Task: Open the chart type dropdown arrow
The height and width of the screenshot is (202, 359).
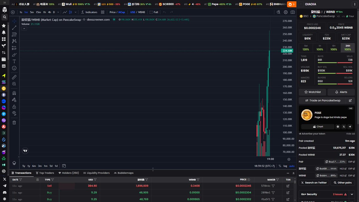Action: 75,12
